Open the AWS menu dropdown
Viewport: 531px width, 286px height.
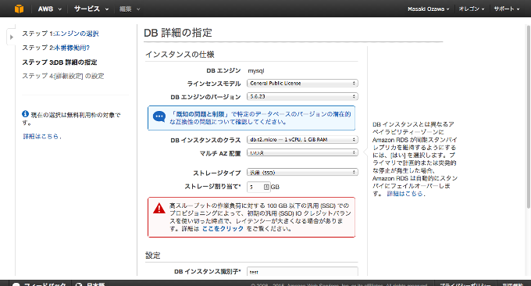(x=49, y=9)
